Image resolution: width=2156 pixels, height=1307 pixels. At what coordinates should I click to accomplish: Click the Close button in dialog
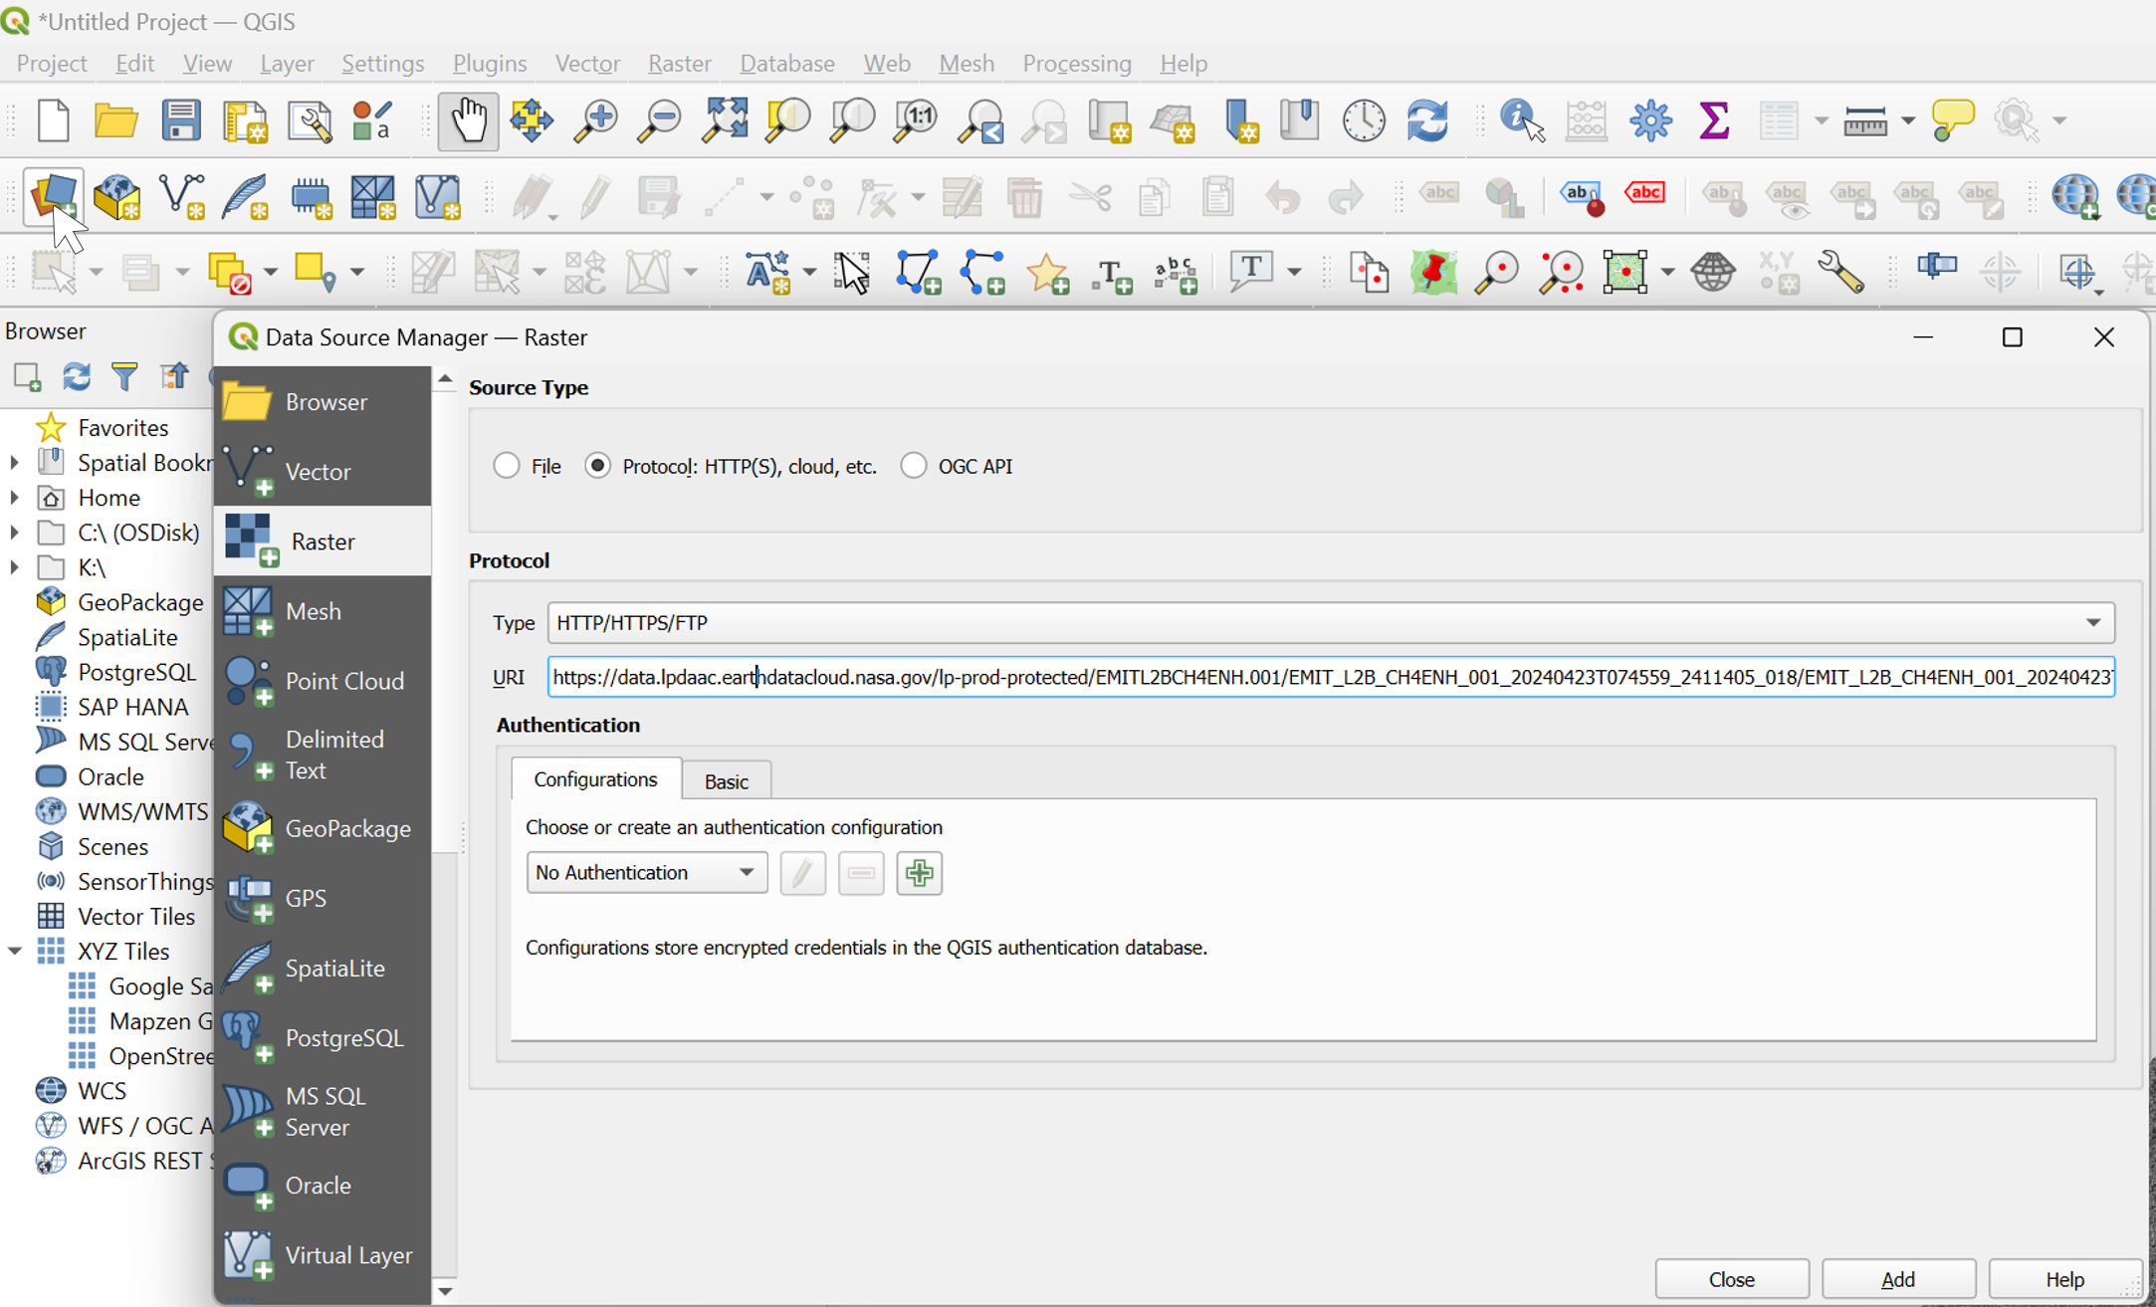(x=1731, y=1280)
